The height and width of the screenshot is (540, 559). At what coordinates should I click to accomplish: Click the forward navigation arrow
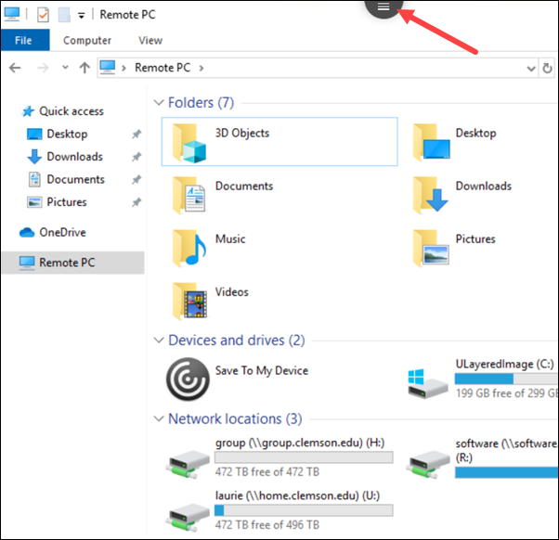(x=43, y=68)
